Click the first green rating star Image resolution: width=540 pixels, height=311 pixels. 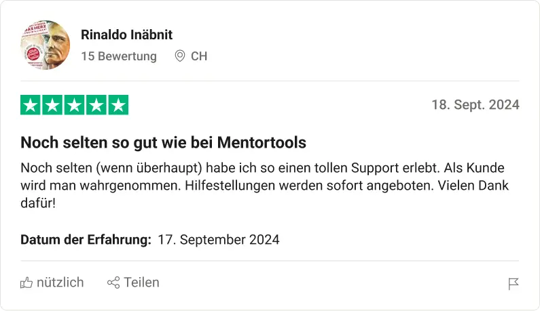tap(31, 105)
